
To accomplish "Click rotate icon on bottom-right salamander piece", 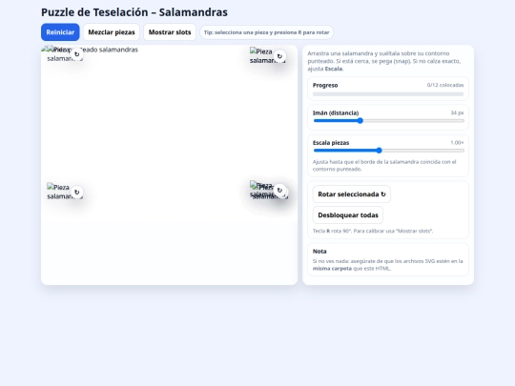I will click(x=279, y=190).
